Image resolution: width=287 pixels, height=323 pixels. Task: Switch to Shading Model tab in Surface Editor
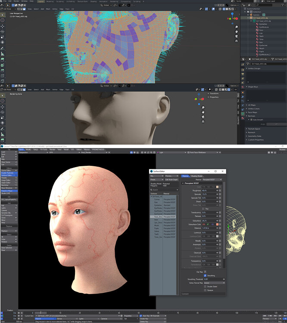(x=197, y=176)
